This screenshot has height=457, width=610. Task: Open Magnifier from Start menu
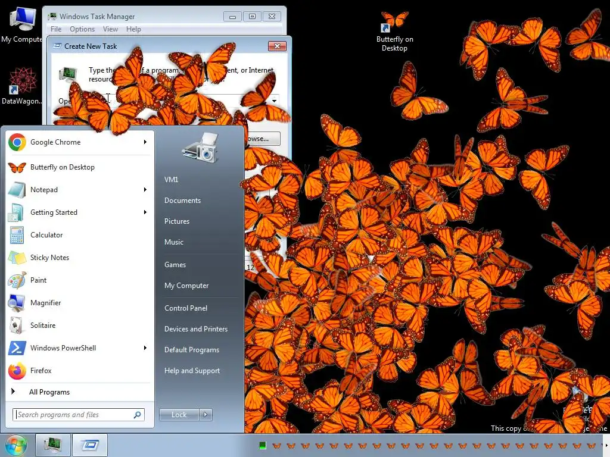click(79, 303)
